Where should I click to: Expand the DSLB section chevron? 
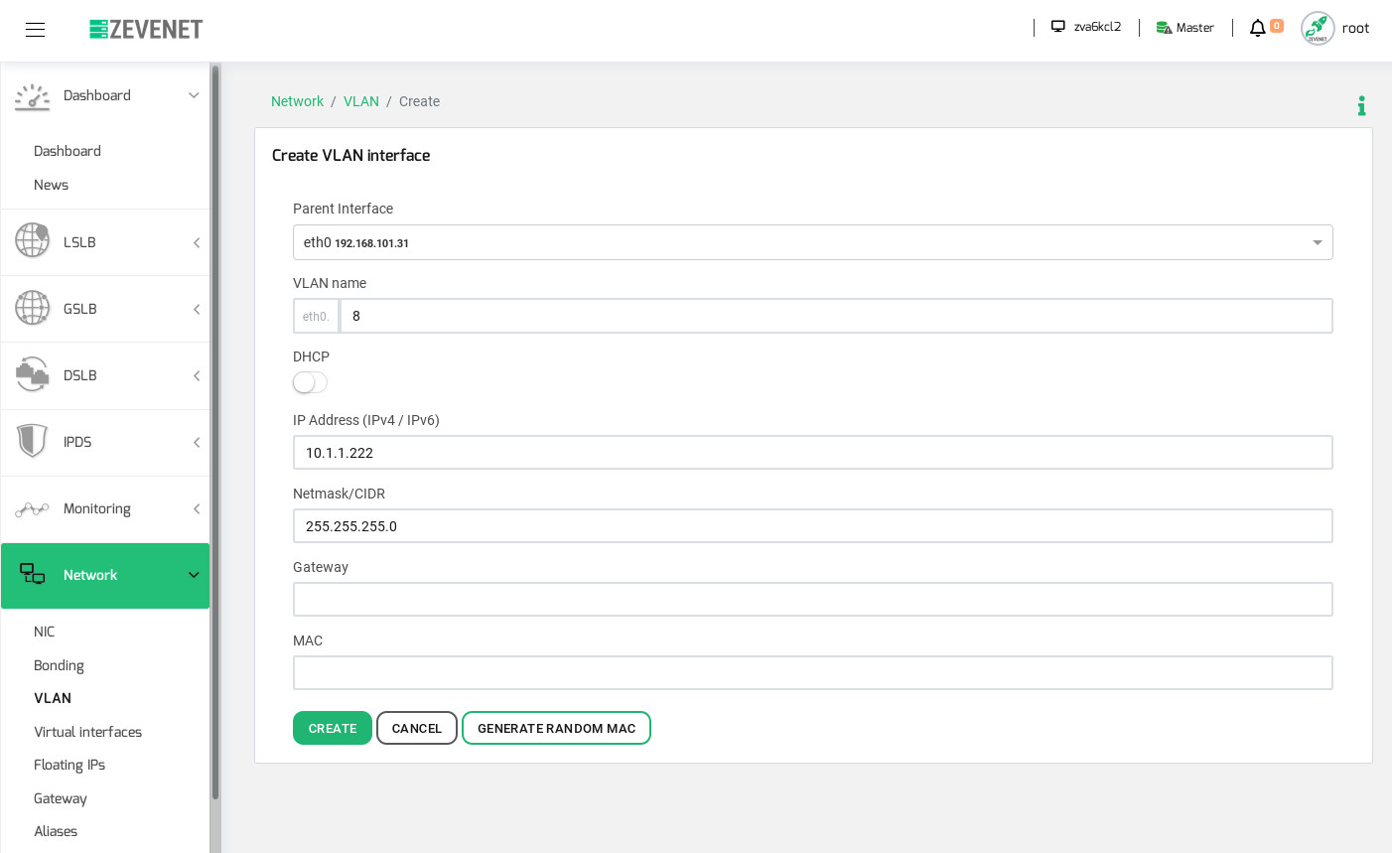[197, 375]
